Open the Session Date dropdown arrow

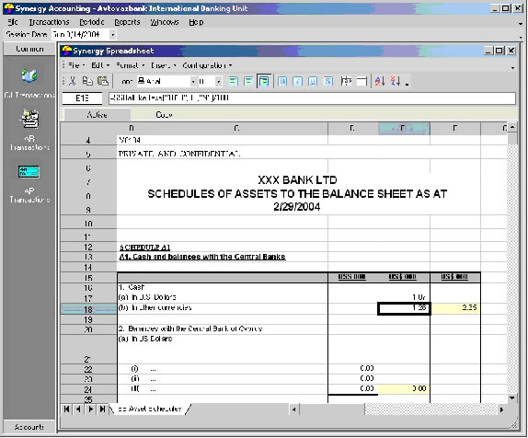[x=113, y=34]
